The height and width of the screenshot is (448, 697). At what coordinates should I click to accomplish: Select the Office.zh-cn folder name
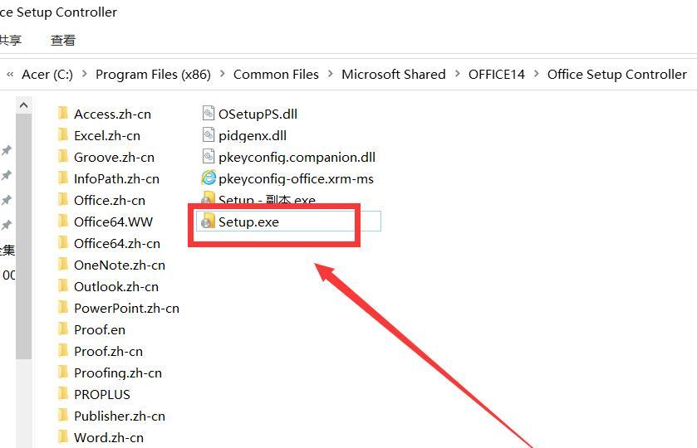(x=110, y=200)
